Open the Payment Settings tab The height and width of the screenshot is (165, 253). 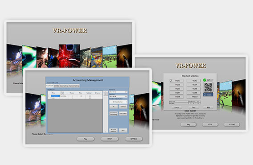74,86
